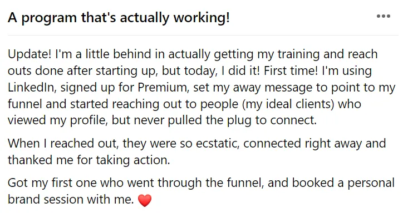
Task: Click the post title "A program that's actually working!"
Action: point(119,18)
